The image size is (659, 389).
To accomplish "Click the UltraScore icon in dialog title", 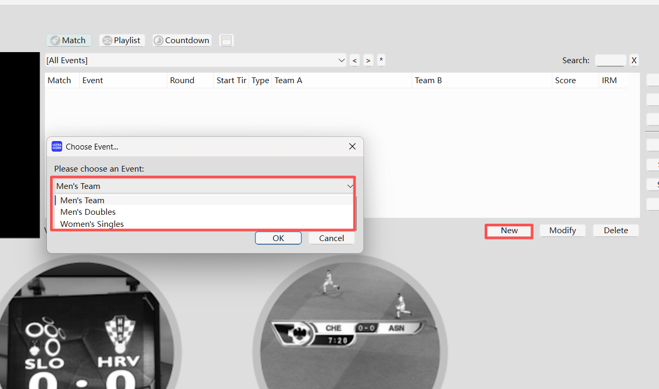I will 57,147.
